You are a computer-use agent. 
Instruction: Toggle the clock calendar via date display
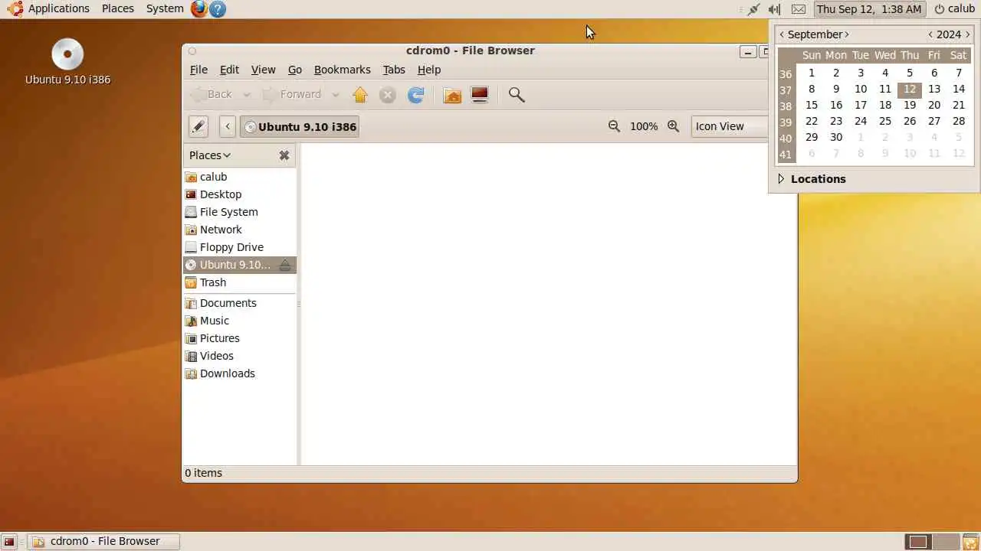(869, 9)
